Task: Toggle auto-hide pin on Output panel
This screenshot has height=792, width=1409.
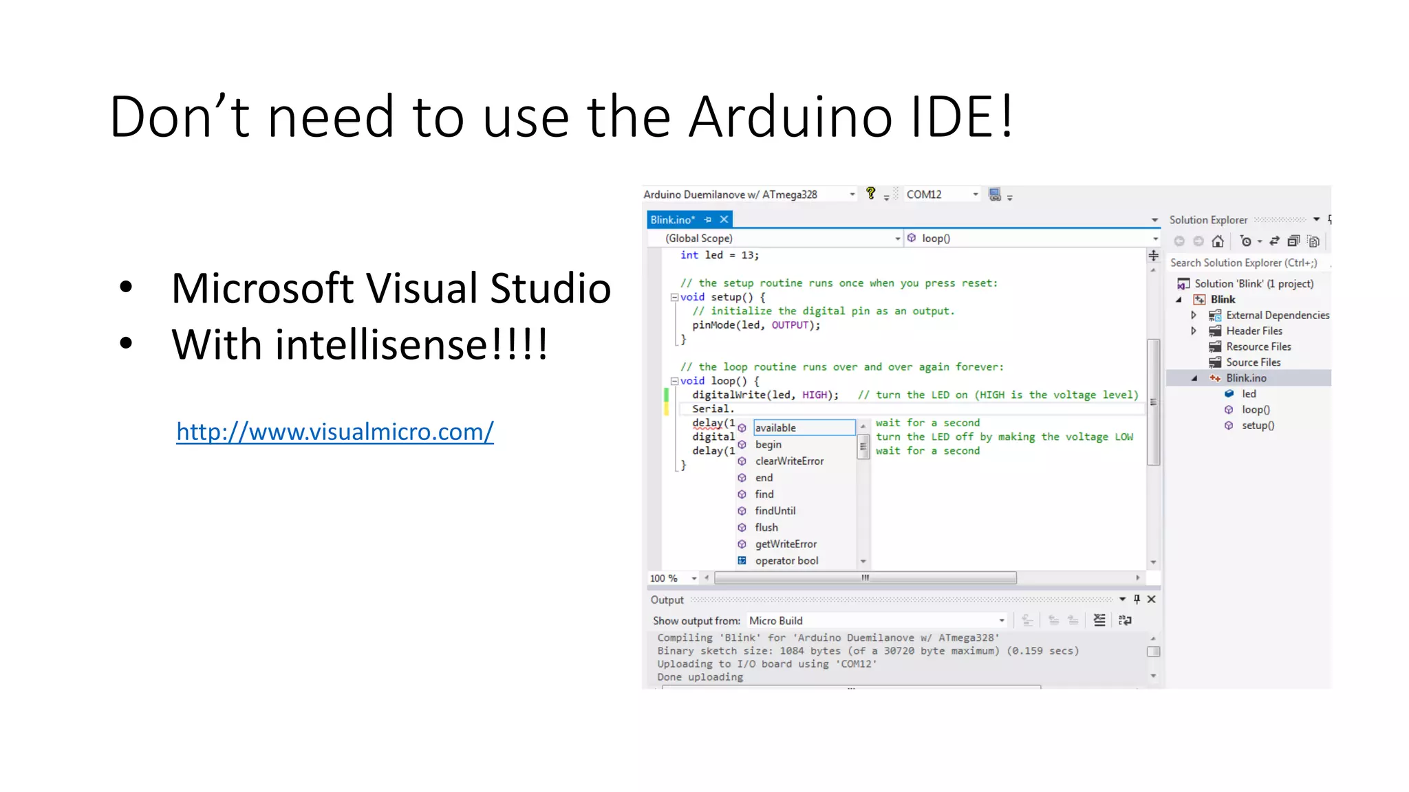Action: click(x=1137, y=599)
